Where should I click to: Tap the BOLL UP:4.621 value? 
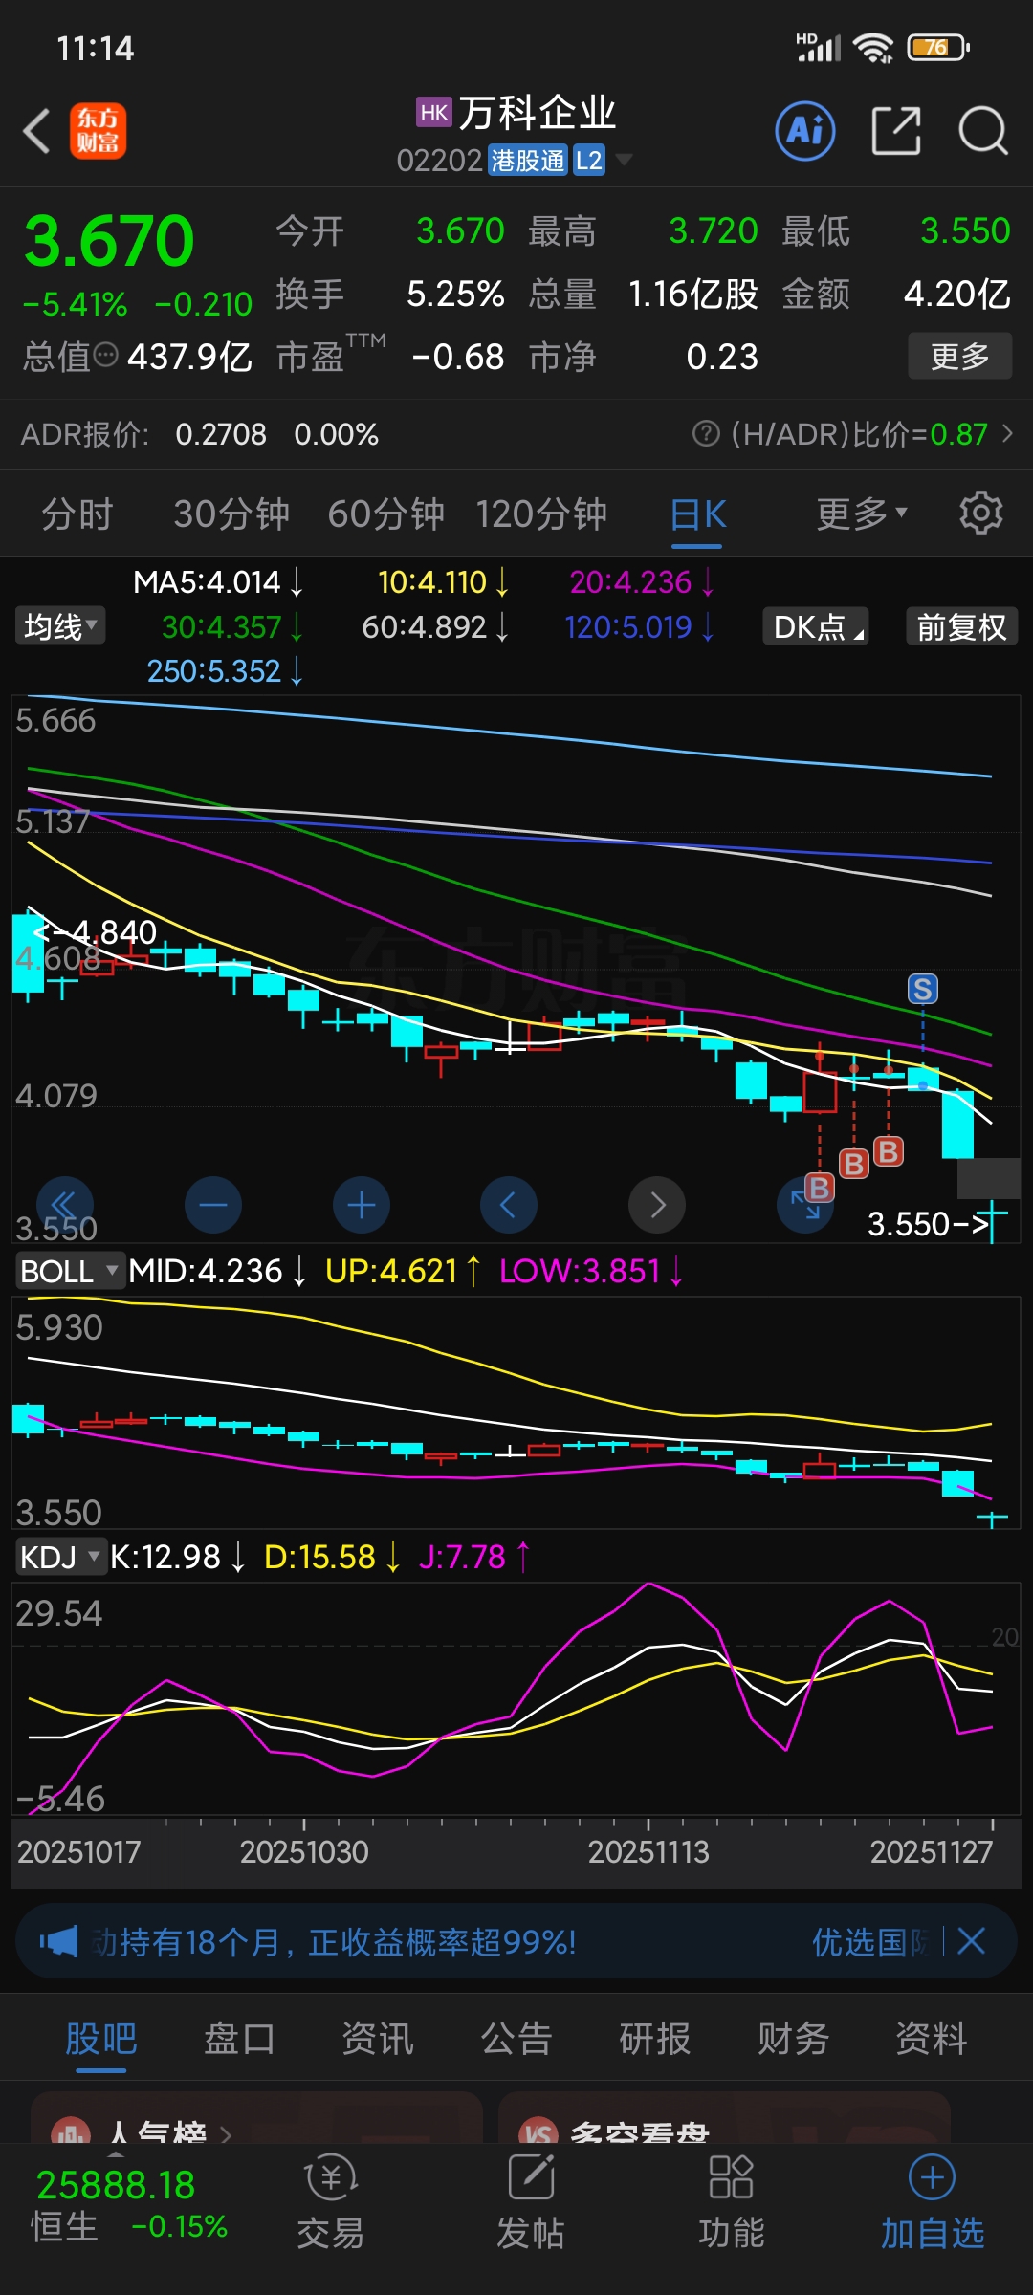click(x=402, y=1271)
